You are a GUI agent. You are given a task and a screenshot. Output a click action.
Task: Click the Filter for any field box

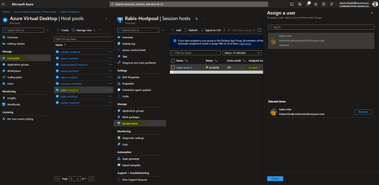tap(84, 39)
